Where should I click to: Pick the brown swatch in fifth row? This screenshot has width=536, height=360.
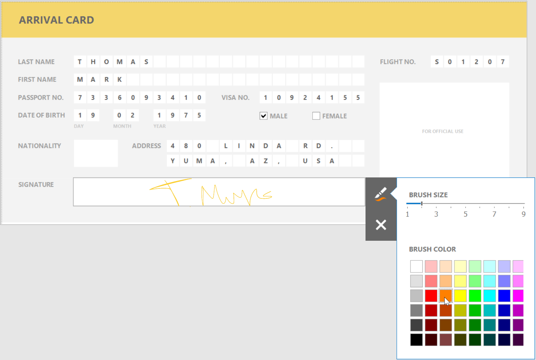(446, 325)
